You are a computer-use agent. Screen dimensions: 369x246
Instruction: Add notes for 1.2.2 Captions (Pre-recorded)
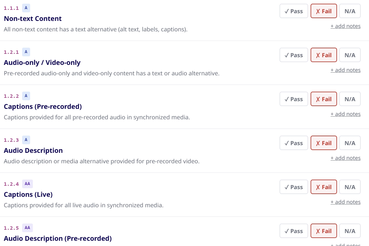(345, 114)
